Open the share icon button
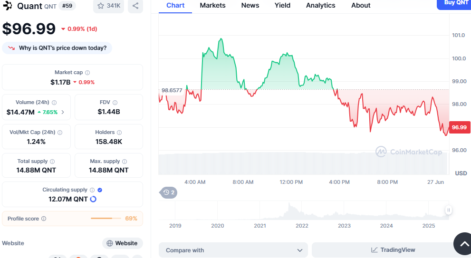This screenshot has height=258, width=471. pos(135,6)
